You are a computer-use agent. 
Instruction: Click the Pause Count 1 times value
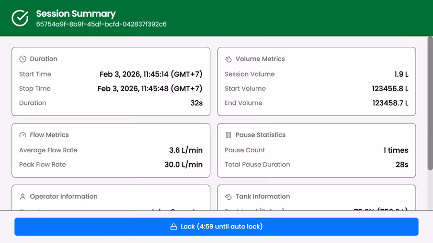tap(395, 150)
